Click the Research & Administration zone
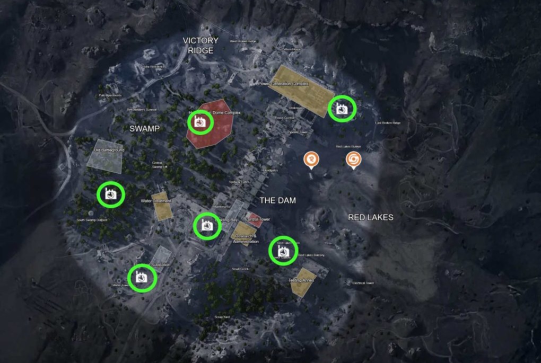541x363 pixels. 245,234
